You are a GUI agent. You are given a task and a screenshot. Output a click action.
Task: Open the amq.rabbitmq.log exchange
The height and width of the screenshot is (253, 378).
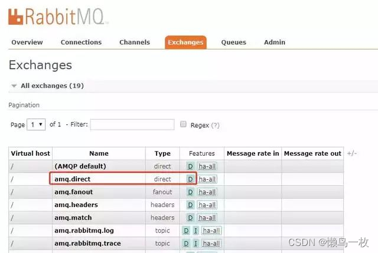pos(84,231)
